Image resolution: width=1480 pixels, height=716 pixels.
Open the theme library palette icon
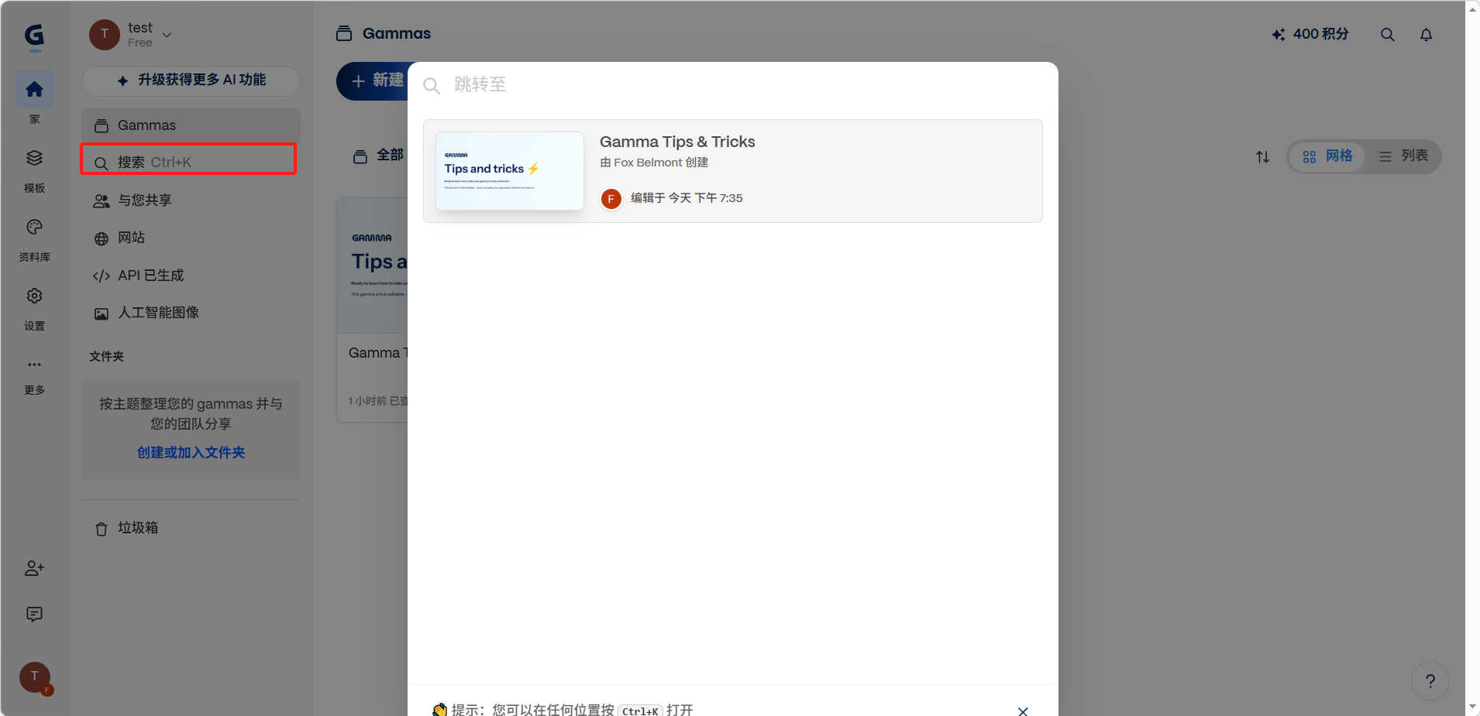(x=34, y=228)
